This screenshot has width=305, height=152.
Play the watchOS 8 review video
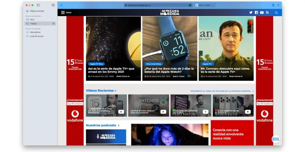[163, 112]
